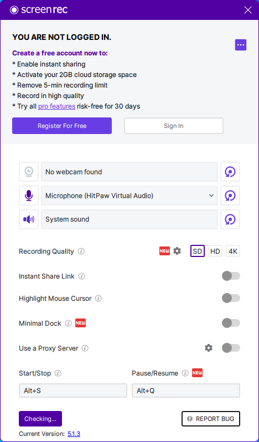Click NEW badge beside Pause/Resume

tap(198, 373)
